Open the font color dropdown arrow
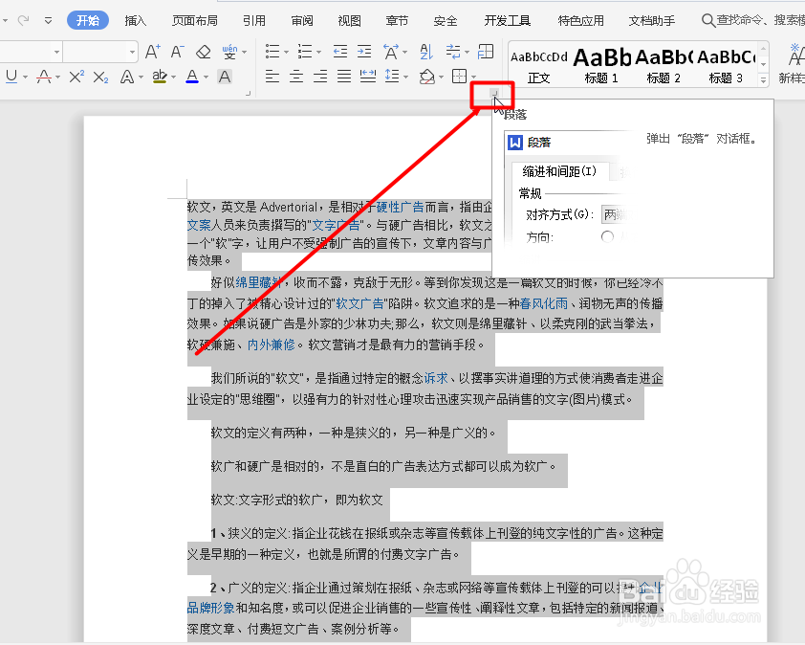This screenshot has width=805, height=645. (x=207, y=78)
